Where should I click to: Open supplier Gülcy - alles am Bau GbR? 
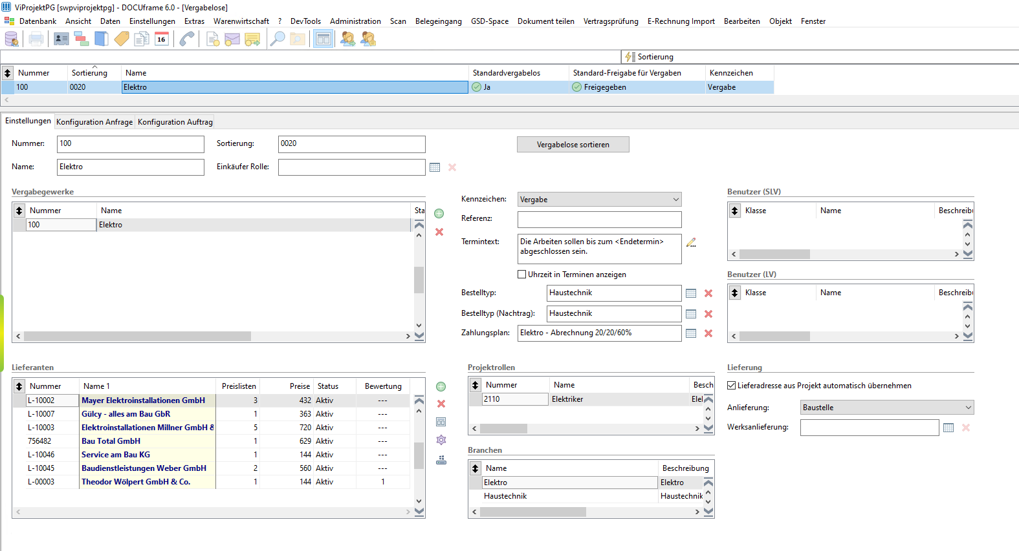point(126,414)
